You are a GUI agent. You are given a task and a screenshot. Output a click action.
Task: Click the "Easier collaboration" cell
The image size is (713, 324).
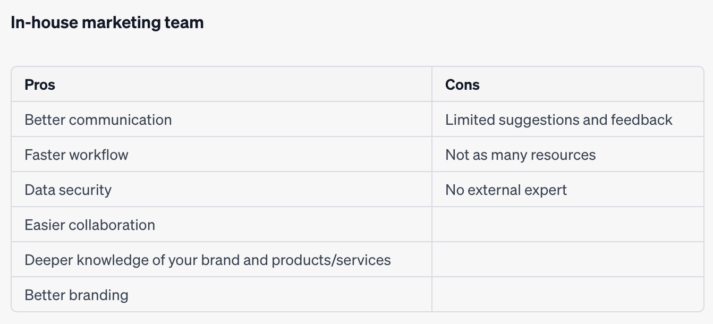pyautogui.click(x=90, y=225)
